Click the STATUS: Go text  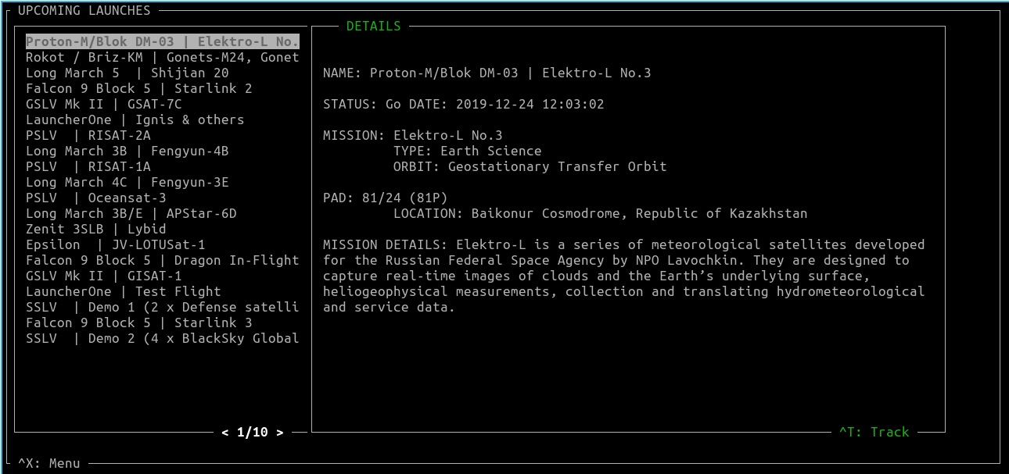pyautogui.click(x=362, y=104)
